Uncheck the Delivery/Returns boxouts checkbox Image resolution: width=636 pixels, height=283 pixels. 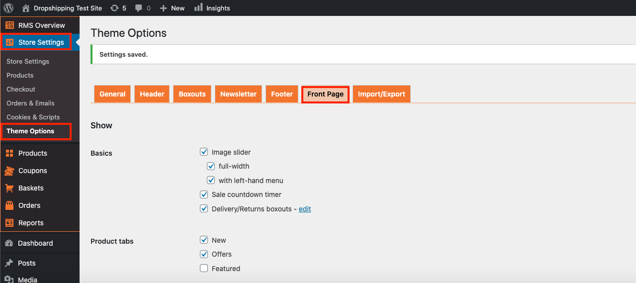(204, 209)
